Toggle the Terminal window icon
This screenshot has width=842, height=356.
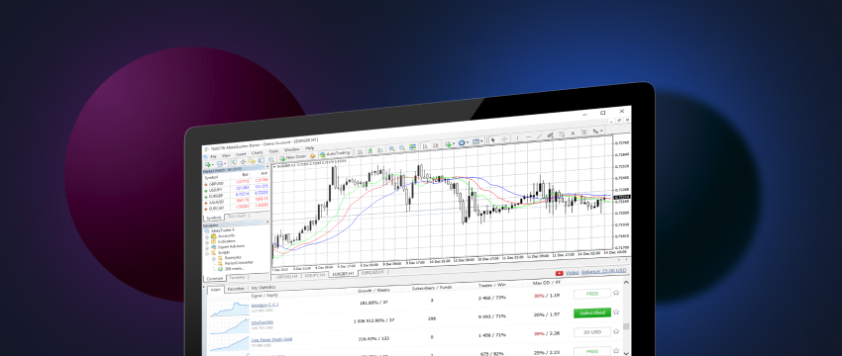(x=261, y=160)
